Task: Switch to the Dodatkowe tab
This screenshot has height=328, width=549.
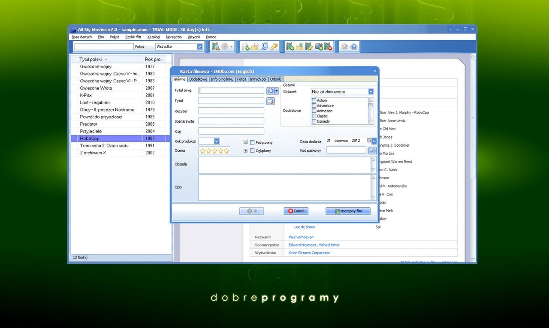Action: tap(198, 79)
